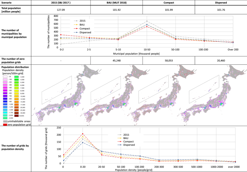Click the Compact peak point at 0-20 density
The image size is (247, 172).
point(83,134)
